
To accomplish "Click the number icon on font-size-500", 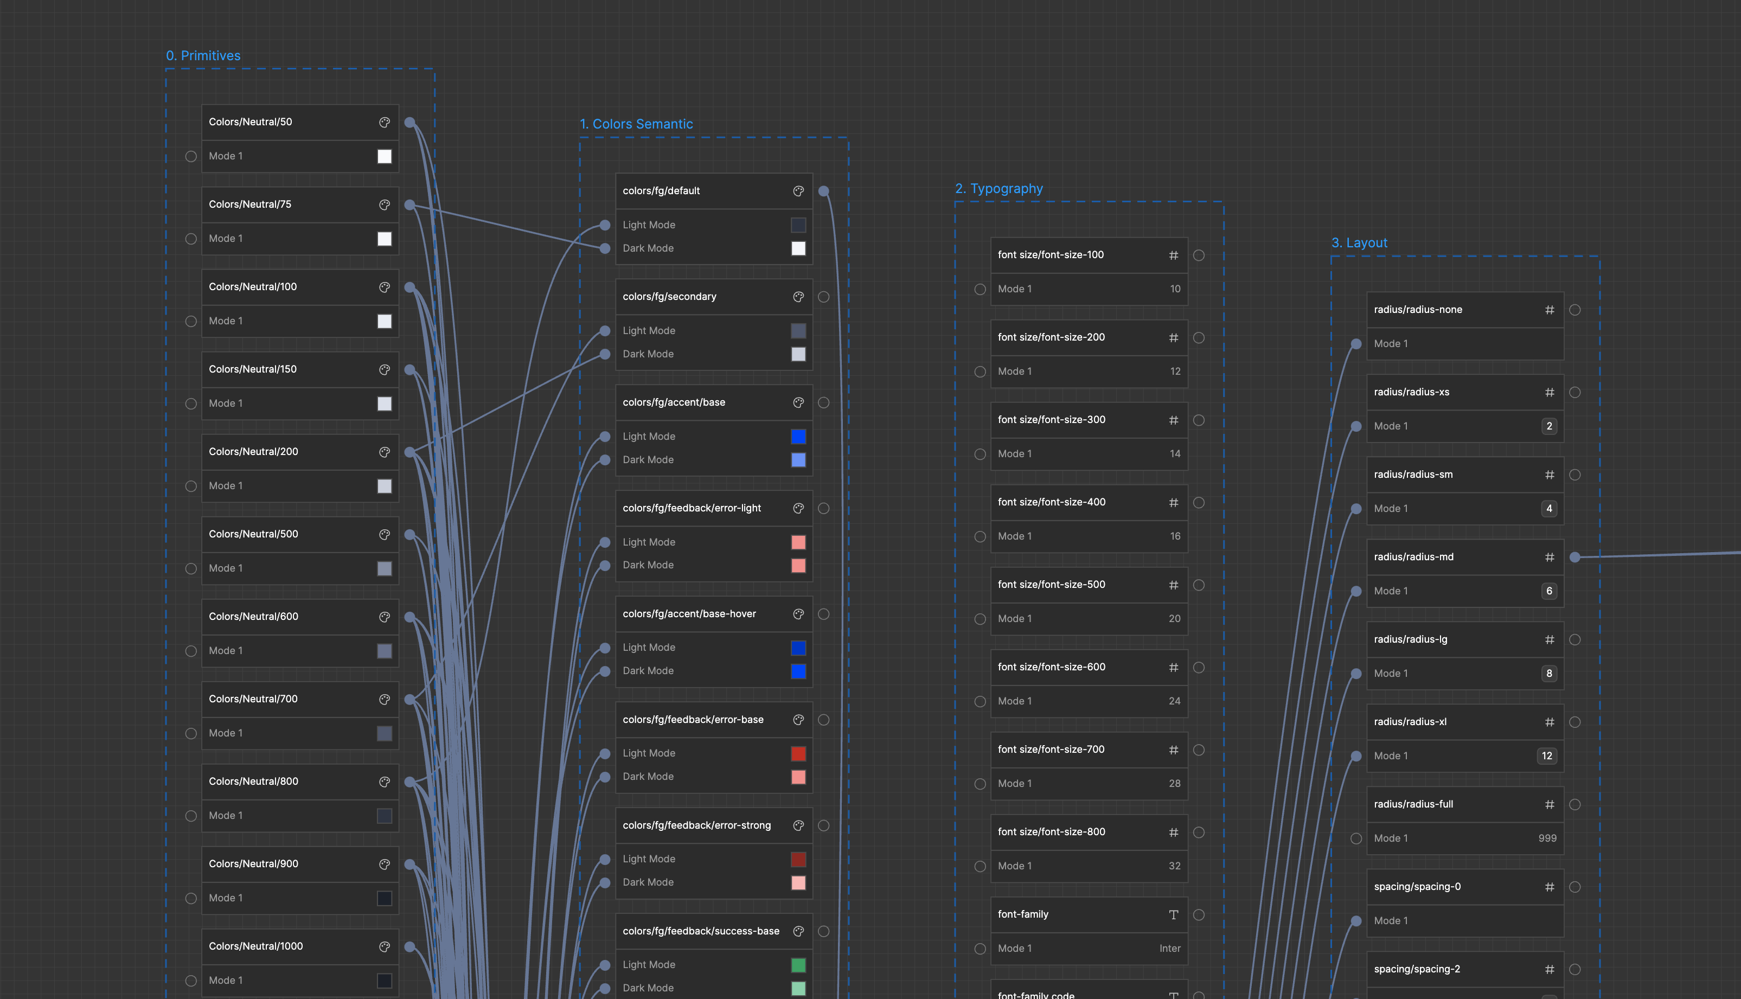I will [1174, 585].
